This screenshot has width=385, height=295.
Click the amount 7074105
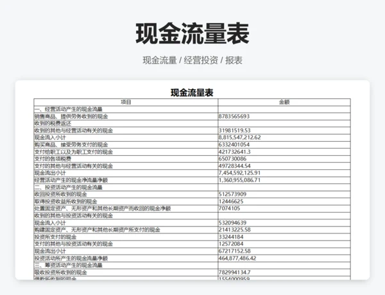click(x=229, y=208)
